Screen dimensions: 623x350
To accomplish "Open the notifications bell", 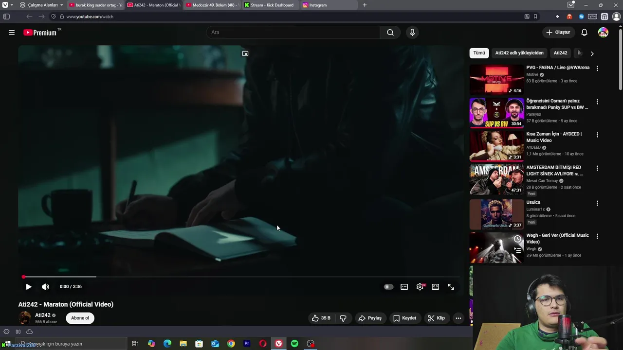I will (x=585, y=33).
